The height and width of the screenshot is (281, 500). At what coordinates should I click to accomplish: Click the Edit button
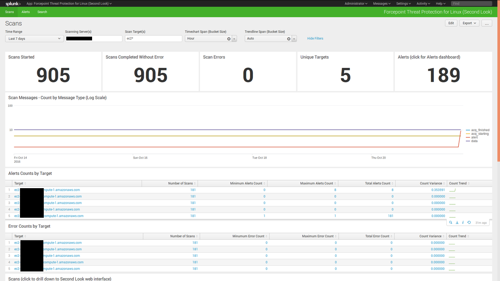pos(451,23)
